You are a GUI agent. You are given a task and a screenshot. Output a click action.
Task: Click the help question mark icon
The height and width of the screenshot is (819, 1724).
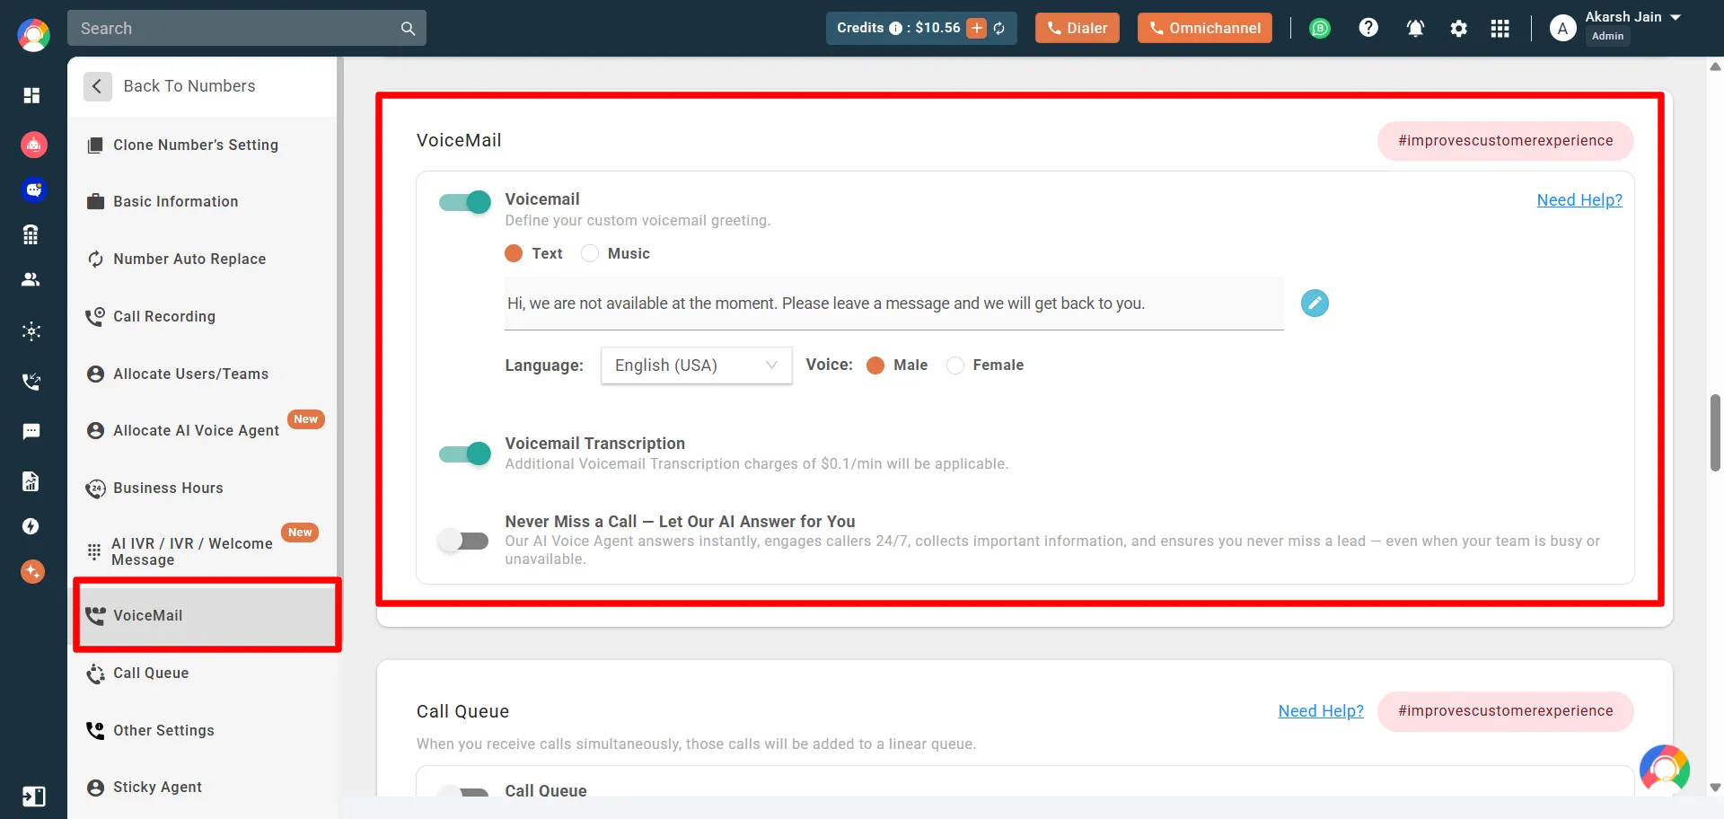(1368, 29)
